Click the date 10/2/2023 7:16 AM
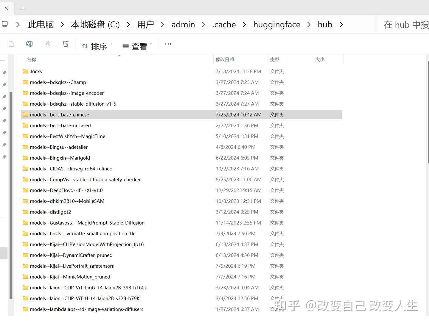The image size is (429, 323). coord(237,169)
